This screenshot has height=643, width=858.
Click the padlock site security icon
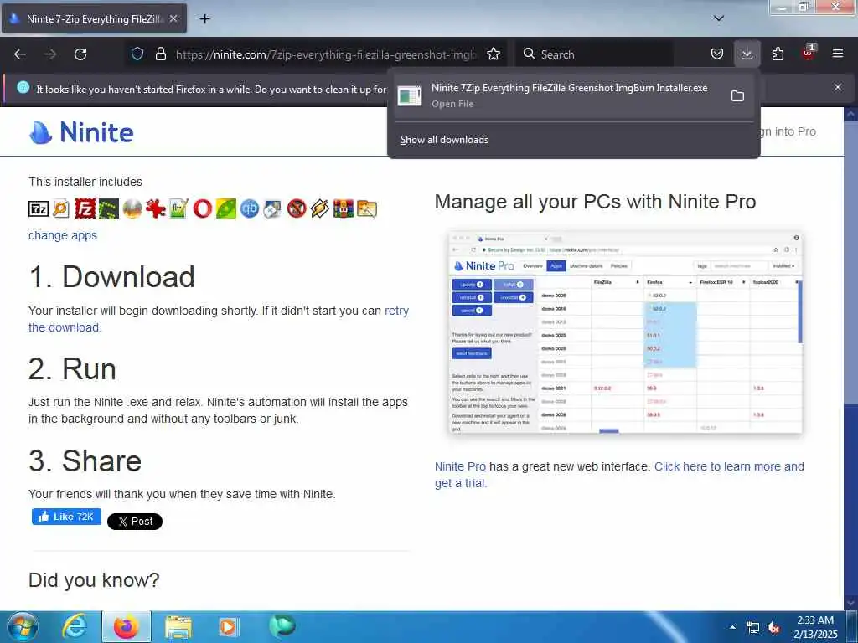click(160, 54)
